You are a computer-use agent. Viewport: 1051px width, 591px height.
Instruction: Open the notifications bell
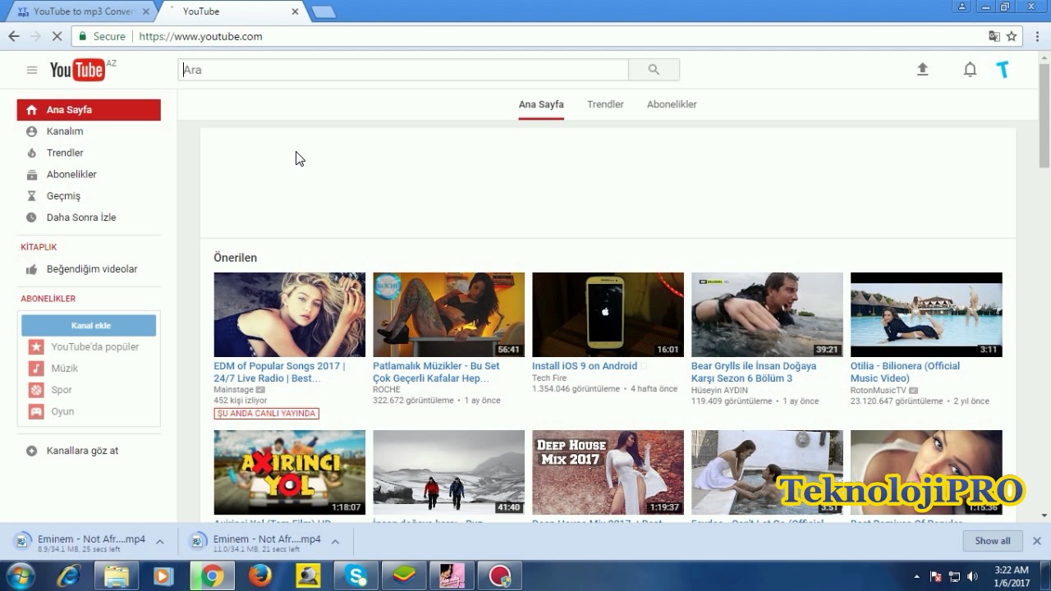click(970, 70)
